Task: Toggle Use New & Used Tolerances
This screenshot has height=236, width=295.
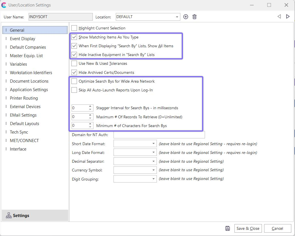Action: coord(74,63)
